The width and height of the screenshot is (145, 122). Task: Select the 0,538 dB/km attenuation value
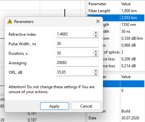pos(132,38)
